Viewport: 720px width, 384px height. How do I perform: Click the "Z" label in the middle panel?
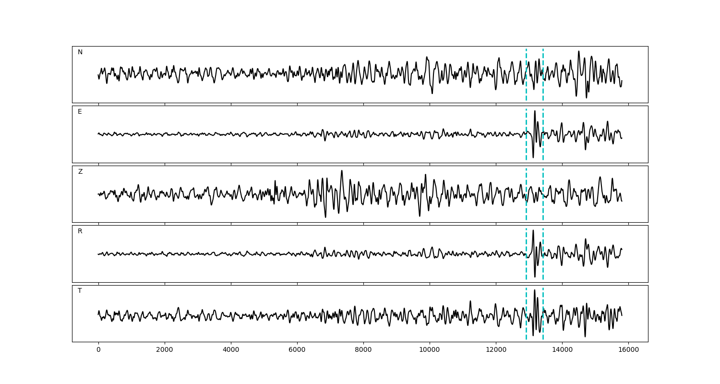pos(80,172)
